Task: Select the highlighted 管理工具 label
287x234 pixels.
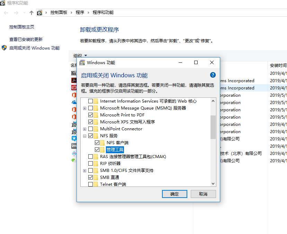Action: (x=115, y=149)
